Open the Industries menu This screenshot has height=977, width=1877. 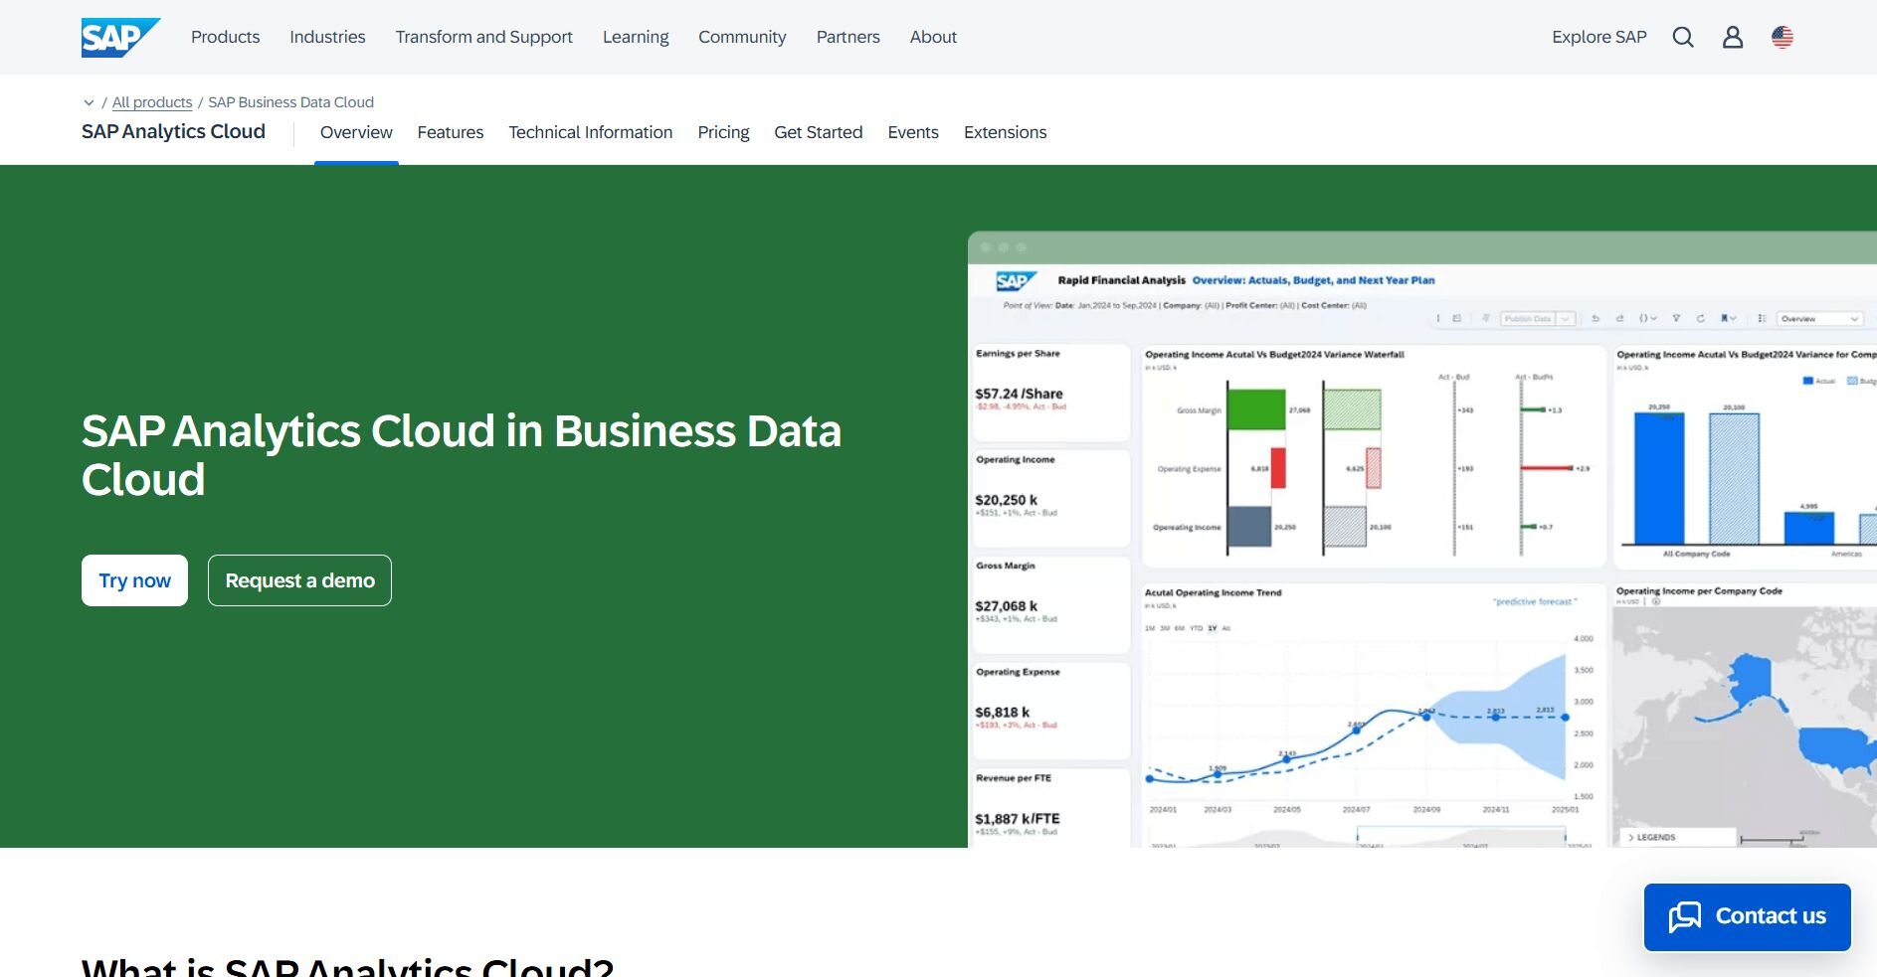click(327, 38)
